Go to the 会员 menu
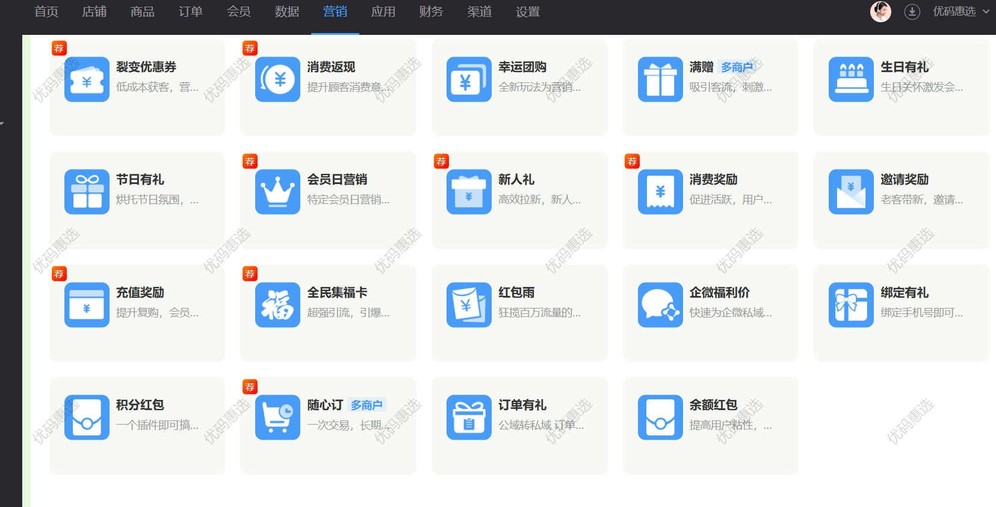This screenshot has width=996, height=507. click(238, 12)
